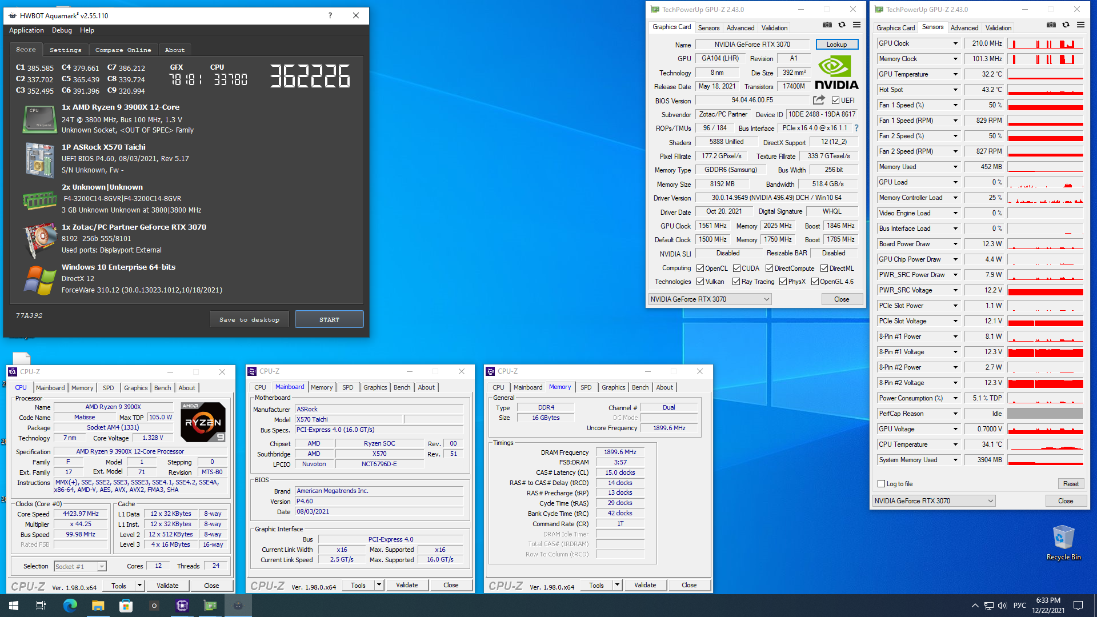Open the Debug menu in Aquamark

coord(62,30)
